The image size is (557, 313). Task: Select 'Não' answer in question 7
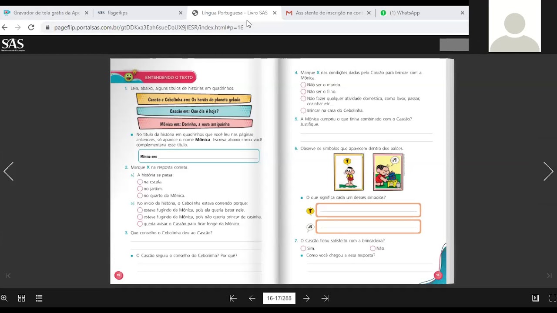click(x=372, y=248)
